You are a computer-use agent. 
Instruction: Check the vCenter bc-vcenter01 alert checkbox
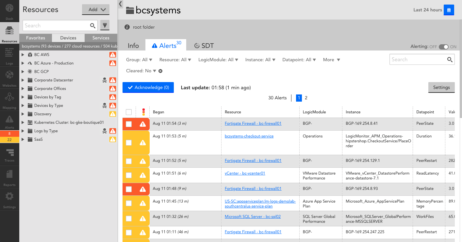tap(129, 175)
